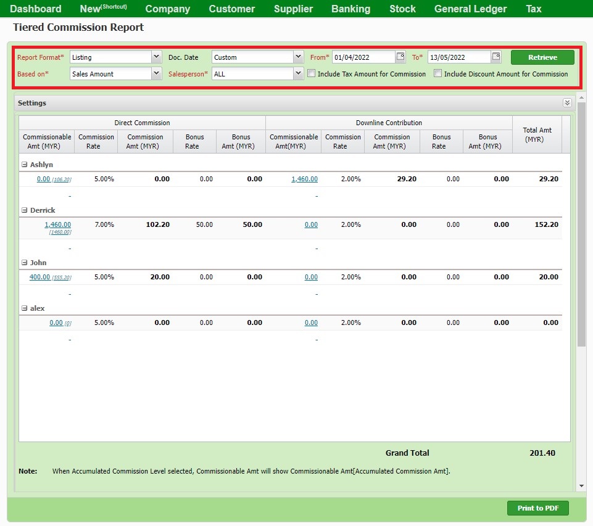Click the Retrieve button
Image resolution: width=593 pixels, height=526 pixels.
coord(542,57)
